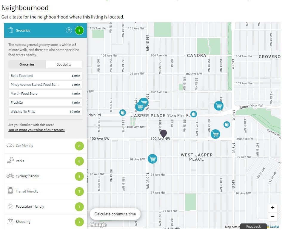The image size is (282, 230).
Task: Open 'Tell us what you think' link
Action: point(36,130)
